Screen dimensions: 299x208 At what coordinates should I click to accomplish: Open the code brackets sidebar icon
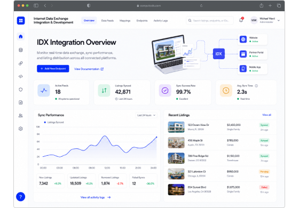point(21,76)
